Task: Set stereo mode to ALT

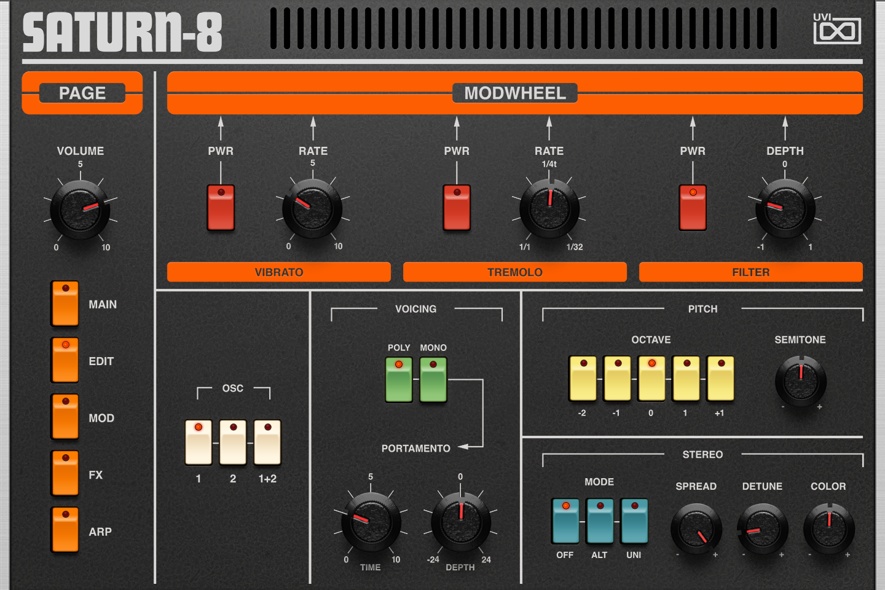Action: click(600, 521)
